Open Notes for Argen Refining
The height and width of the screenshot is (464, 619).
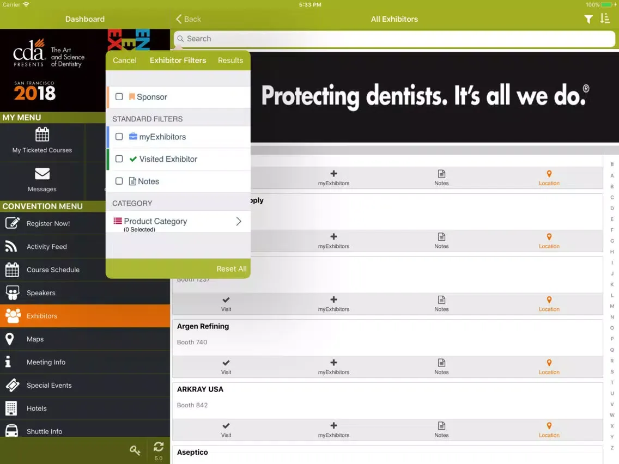pyautogui.click(x=441, y=367)
